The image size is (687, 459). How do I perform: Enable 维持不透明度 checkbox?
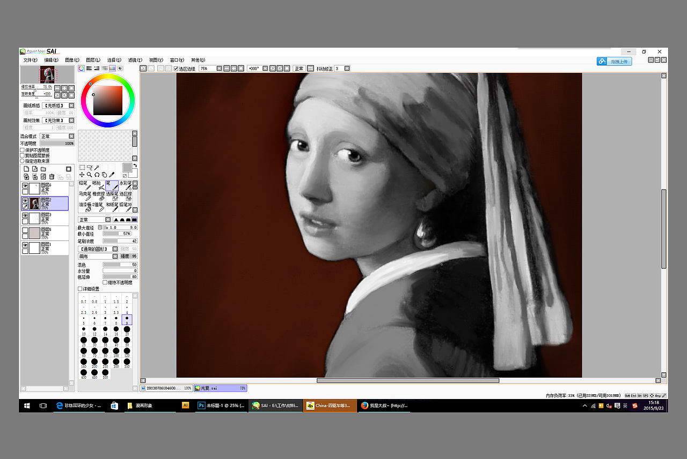pyautogui.click(x=104, y=282)
